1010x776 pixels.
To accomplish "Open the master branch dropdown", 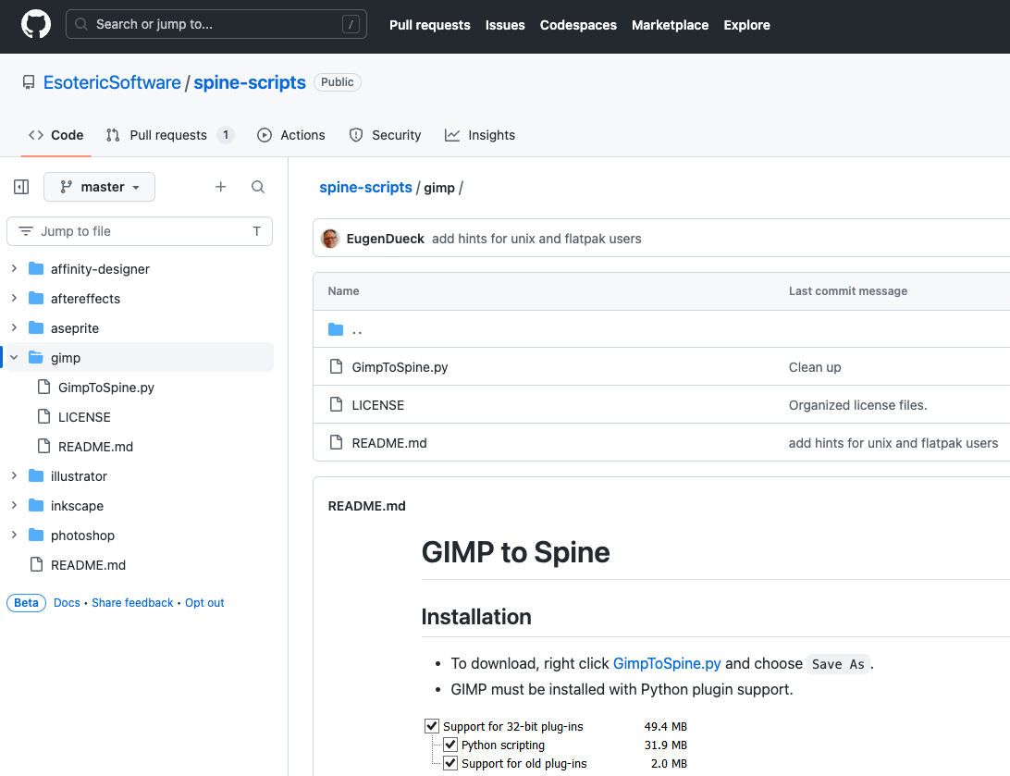I will pyautogui.click(x=99, y=187).
